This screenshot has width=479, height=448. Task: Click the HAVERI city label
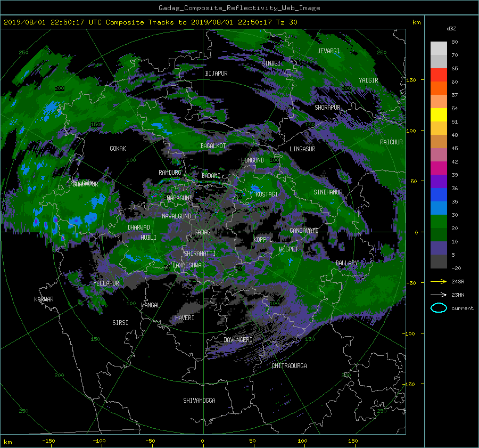(185, 317)
